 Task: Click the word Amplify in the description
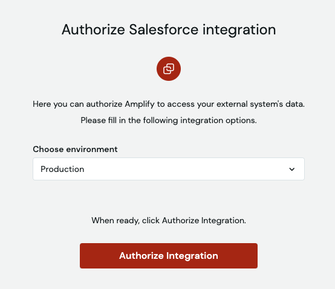[x=140, y=104]
